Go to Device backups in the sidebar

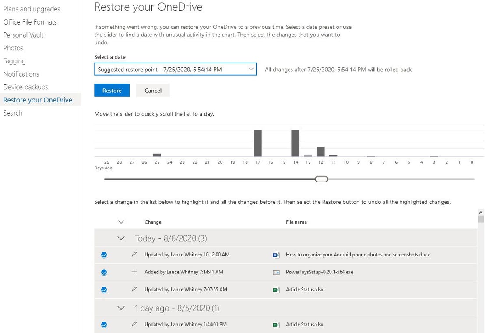[26, 87]
